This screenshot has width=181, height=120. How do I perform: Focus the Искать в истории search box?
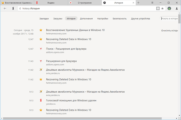[x=169, y=19]
